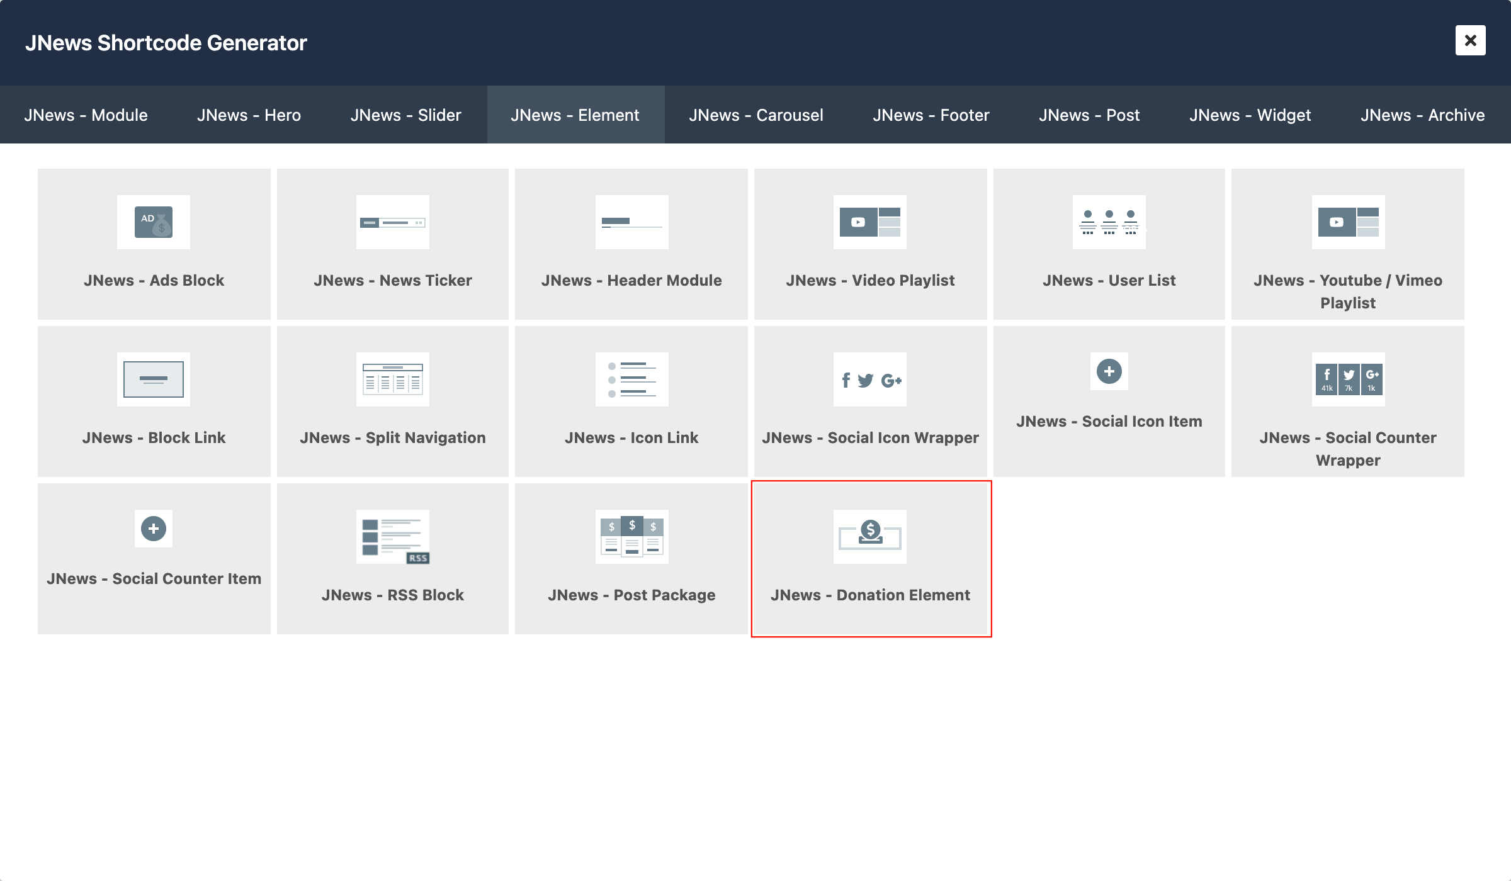Select the Post Package element icon
This screenshot has height=881, width=1511.
tap(631, 537)
